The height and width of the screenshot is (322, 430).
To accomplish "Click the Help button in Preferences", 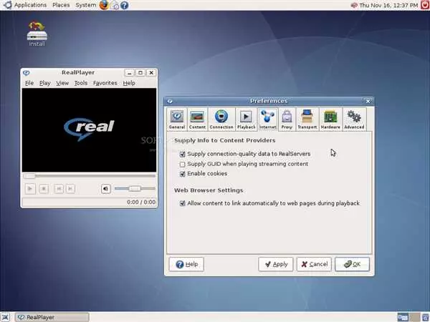I will click(186, 264).
